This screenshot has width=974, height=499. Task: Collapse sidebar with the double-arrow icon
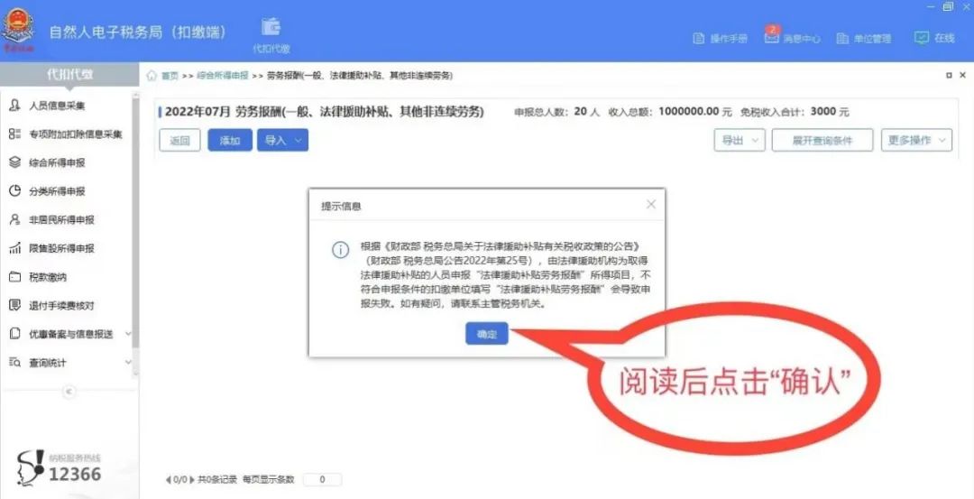point(69,392)
